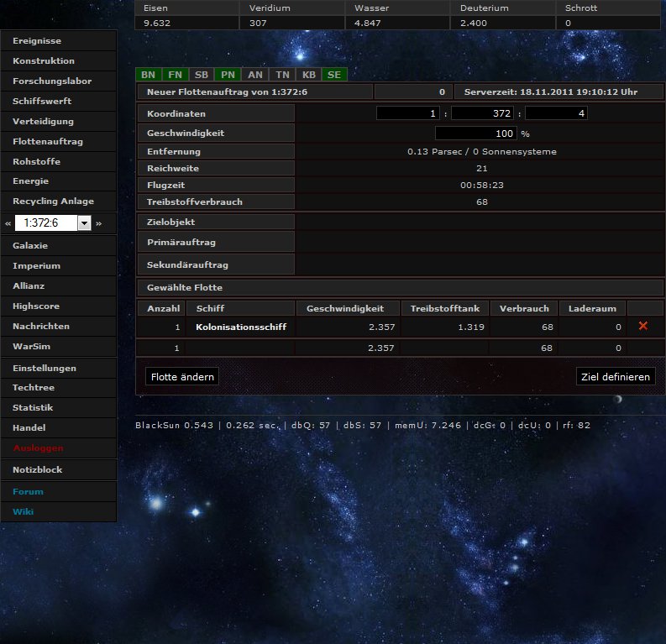Click the Veridium value 307
Image resolution: width=666 pixels, height=644 pixels.
pos(258,24)
